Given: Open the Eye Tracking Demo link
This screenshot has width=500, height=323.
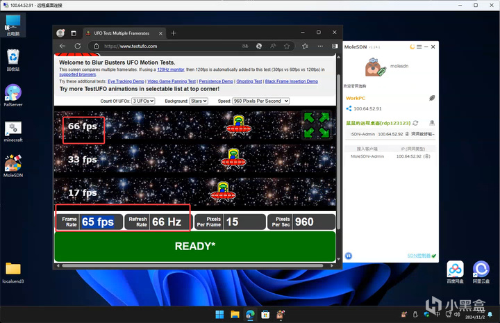Looking at the screenshot, I should pyautogui.click(x=126, y=81).
